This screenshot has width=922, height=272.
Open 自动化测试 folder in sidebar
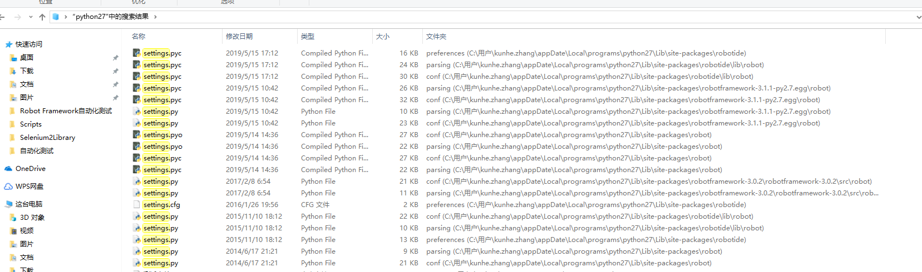coord(37,151)
